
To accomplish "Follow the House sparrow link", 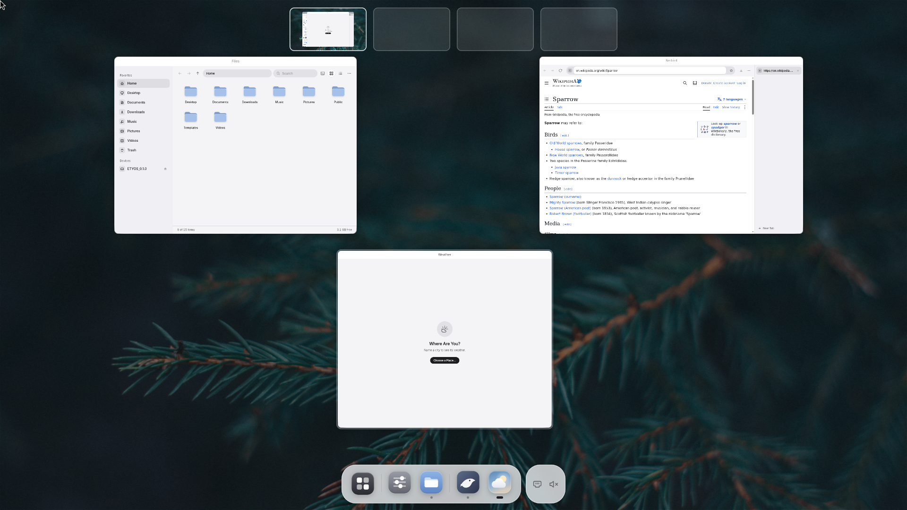I will [x=567, y=149].
